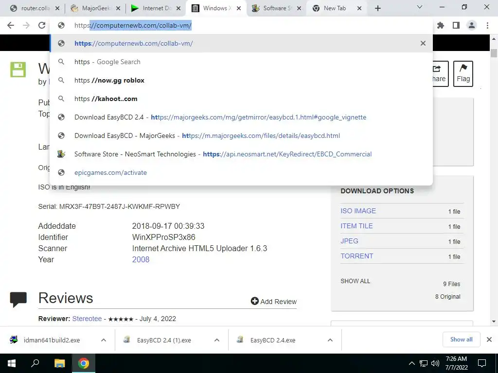Screen dimensions: 498x373
Task: Open the Chrome three-dot menu
Action: coord(487,25)
